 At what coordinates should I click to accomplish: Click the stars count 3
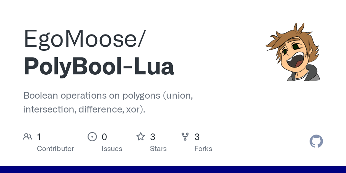152,137
